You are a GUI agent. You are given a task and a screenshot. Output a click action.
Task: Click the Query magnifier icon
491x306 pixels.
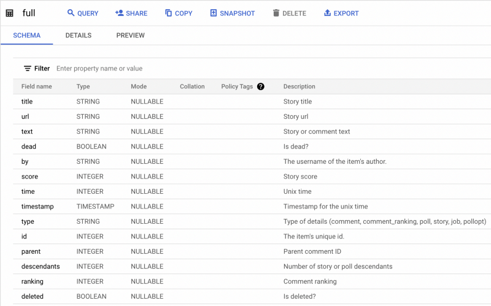(71, 13)
